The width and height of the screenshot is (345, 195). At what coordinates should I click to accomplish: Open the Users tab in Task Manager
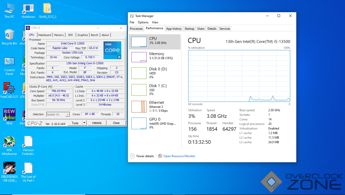point(201,29)
